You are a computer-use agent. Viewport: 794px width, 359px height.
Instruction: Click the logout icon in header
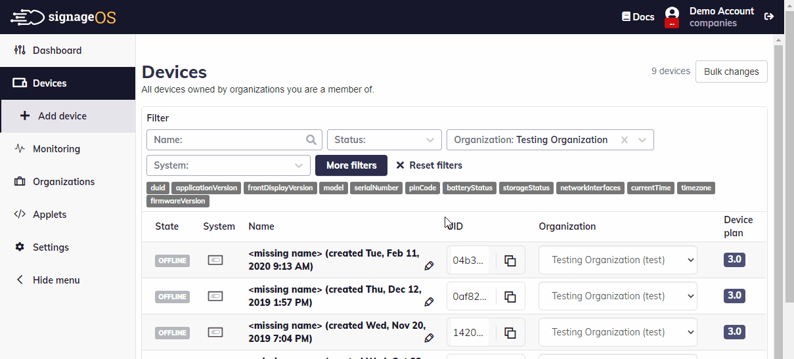coord(769,17)
